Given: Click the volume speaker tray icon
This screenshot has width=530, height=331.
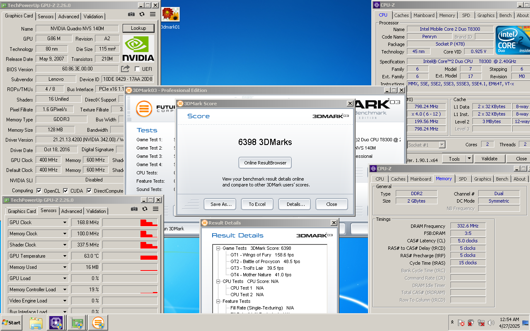Looking at the screenshot, I should [x=491, y=323].
